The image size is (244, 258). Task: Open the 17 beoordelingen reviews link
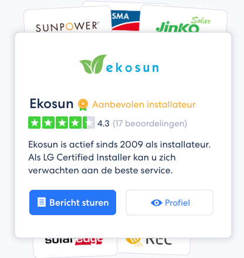pyautogui.click(x=150, y=123)
